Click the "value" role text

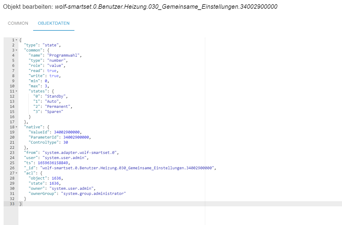pos(55,66)
